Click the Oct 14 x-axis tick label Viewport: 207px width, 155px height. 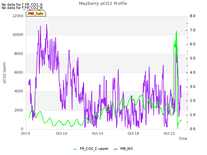pyautogui.click(x=97, y=133)
